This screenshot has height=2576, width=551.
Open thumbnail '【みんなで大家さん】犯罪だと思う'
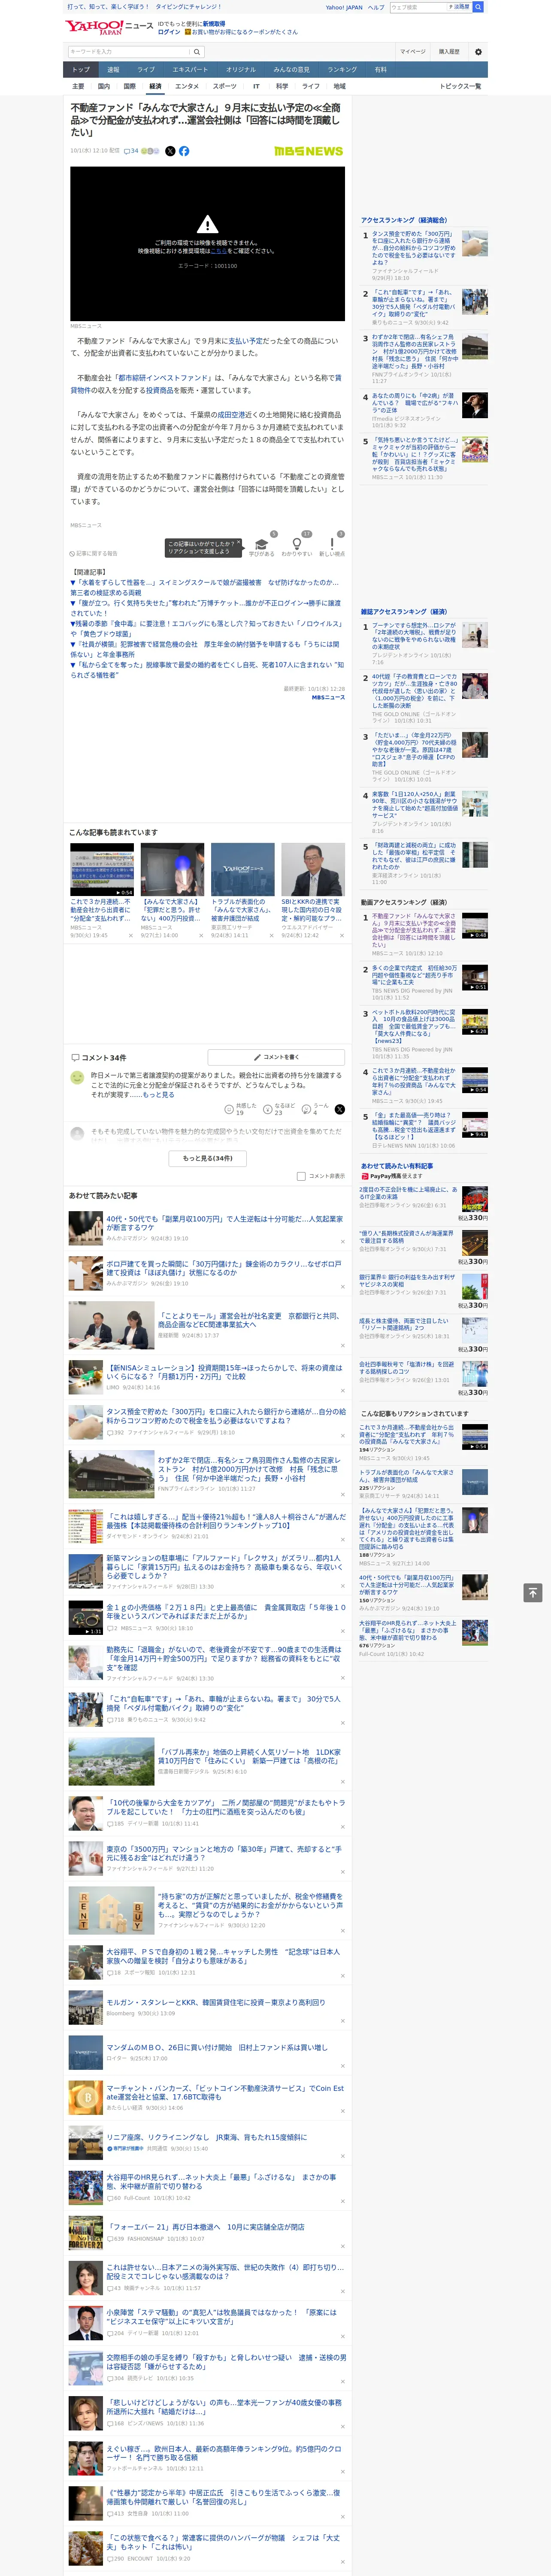coord(172,869)
